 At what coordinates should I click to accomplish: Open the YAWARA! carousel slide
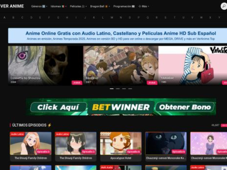click(193, 65)
